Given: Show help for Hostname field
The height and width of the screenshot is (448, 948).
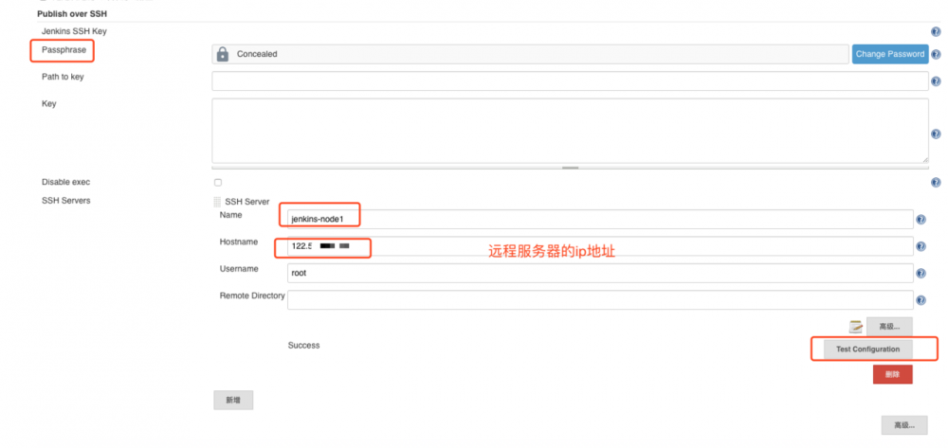Looking at the screenshot, I should pyautogui.click(x=921, y=246).
